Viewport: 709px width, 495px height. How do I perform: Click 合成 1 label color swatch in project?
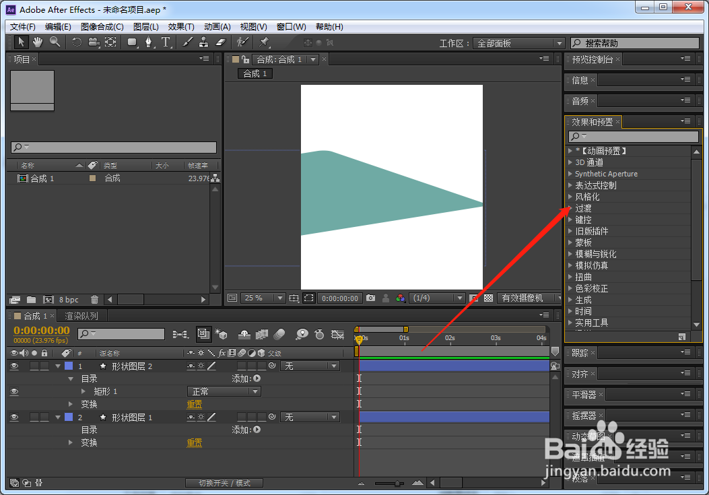(x=93, y=178)
